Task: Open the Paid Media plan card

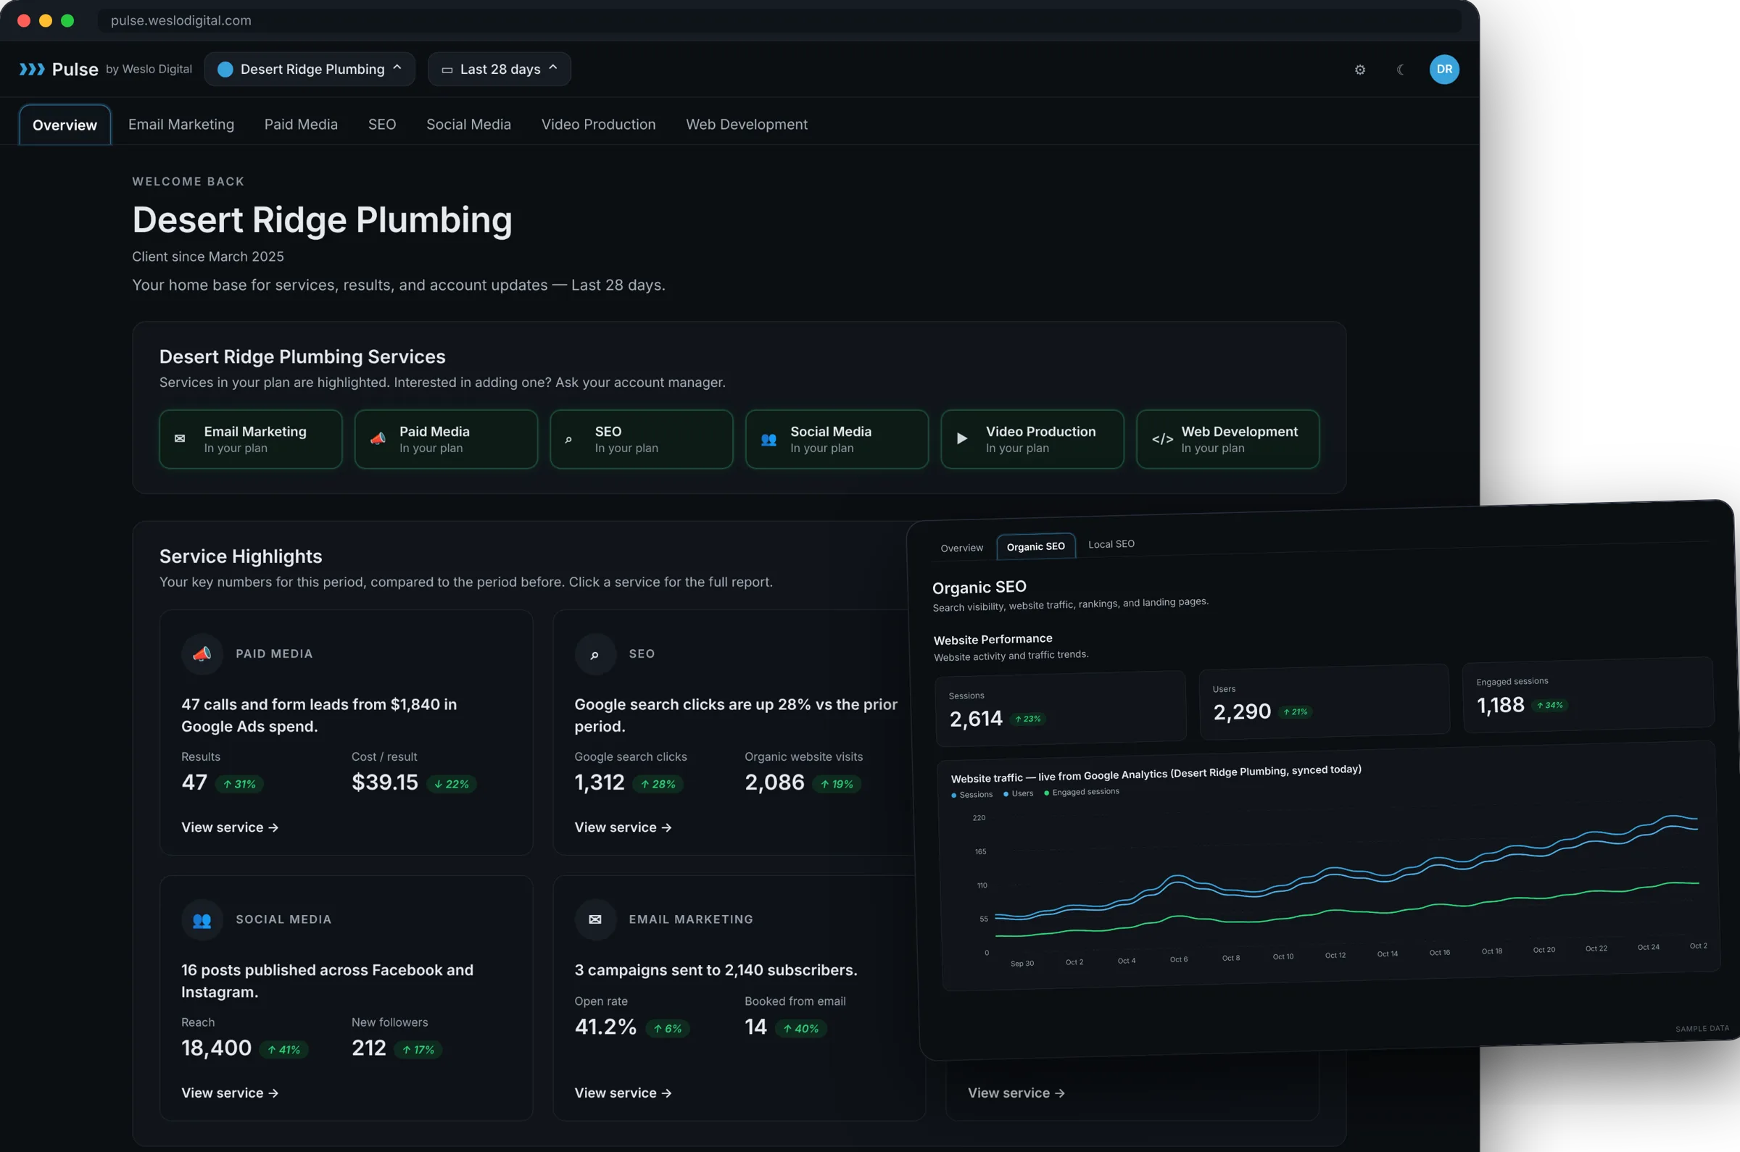Action: (x=446, y=439)
